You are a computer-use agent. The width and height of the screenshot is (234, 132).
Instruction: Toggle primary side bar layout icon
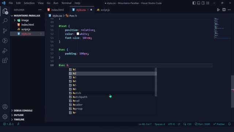point(194,3)
